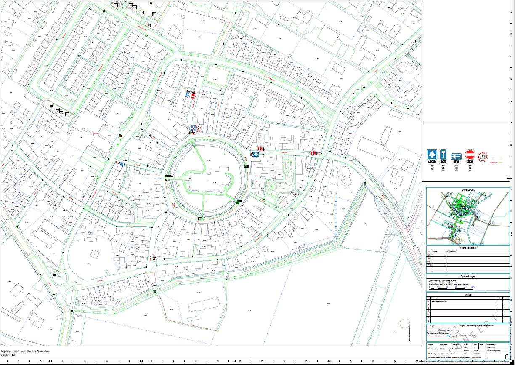Viewport: 515px width, 365px height.
Task: Select the crossed-out sign north of ring road
Action: click(199, 129)
